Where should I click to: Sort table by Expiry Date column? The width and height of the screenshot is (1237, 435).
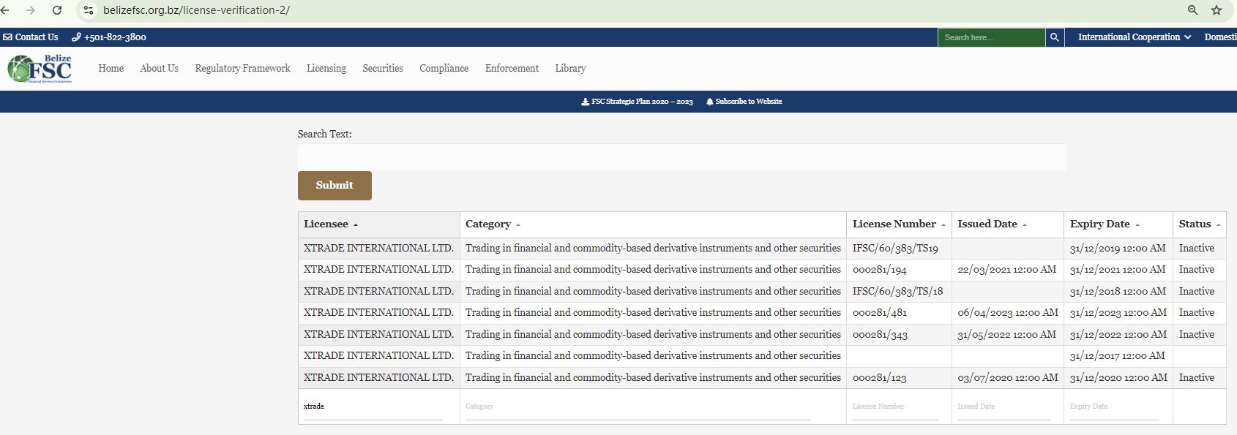point(1118,224)
